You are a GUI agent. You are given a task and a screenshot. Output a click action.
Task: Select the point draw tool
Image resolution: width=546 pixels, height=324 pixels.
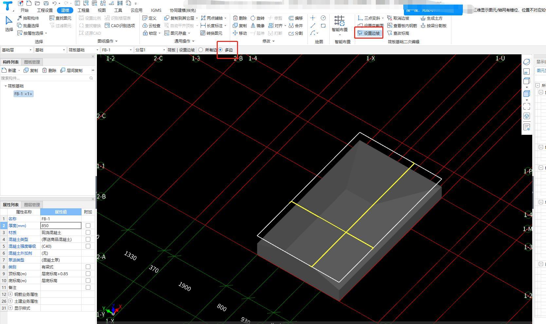coord(313,18)
